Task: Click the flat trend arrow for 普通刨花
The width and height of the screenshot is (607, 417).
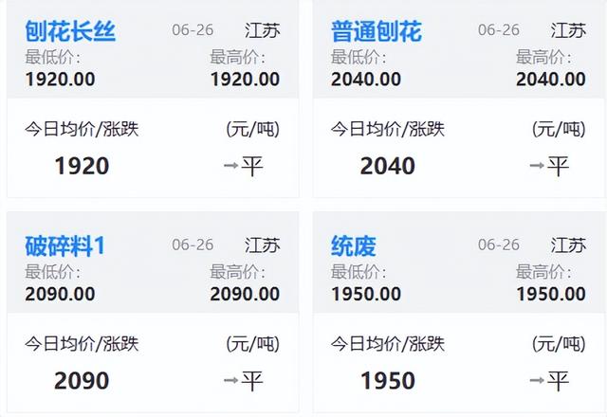Action: (x=537, y=166)
